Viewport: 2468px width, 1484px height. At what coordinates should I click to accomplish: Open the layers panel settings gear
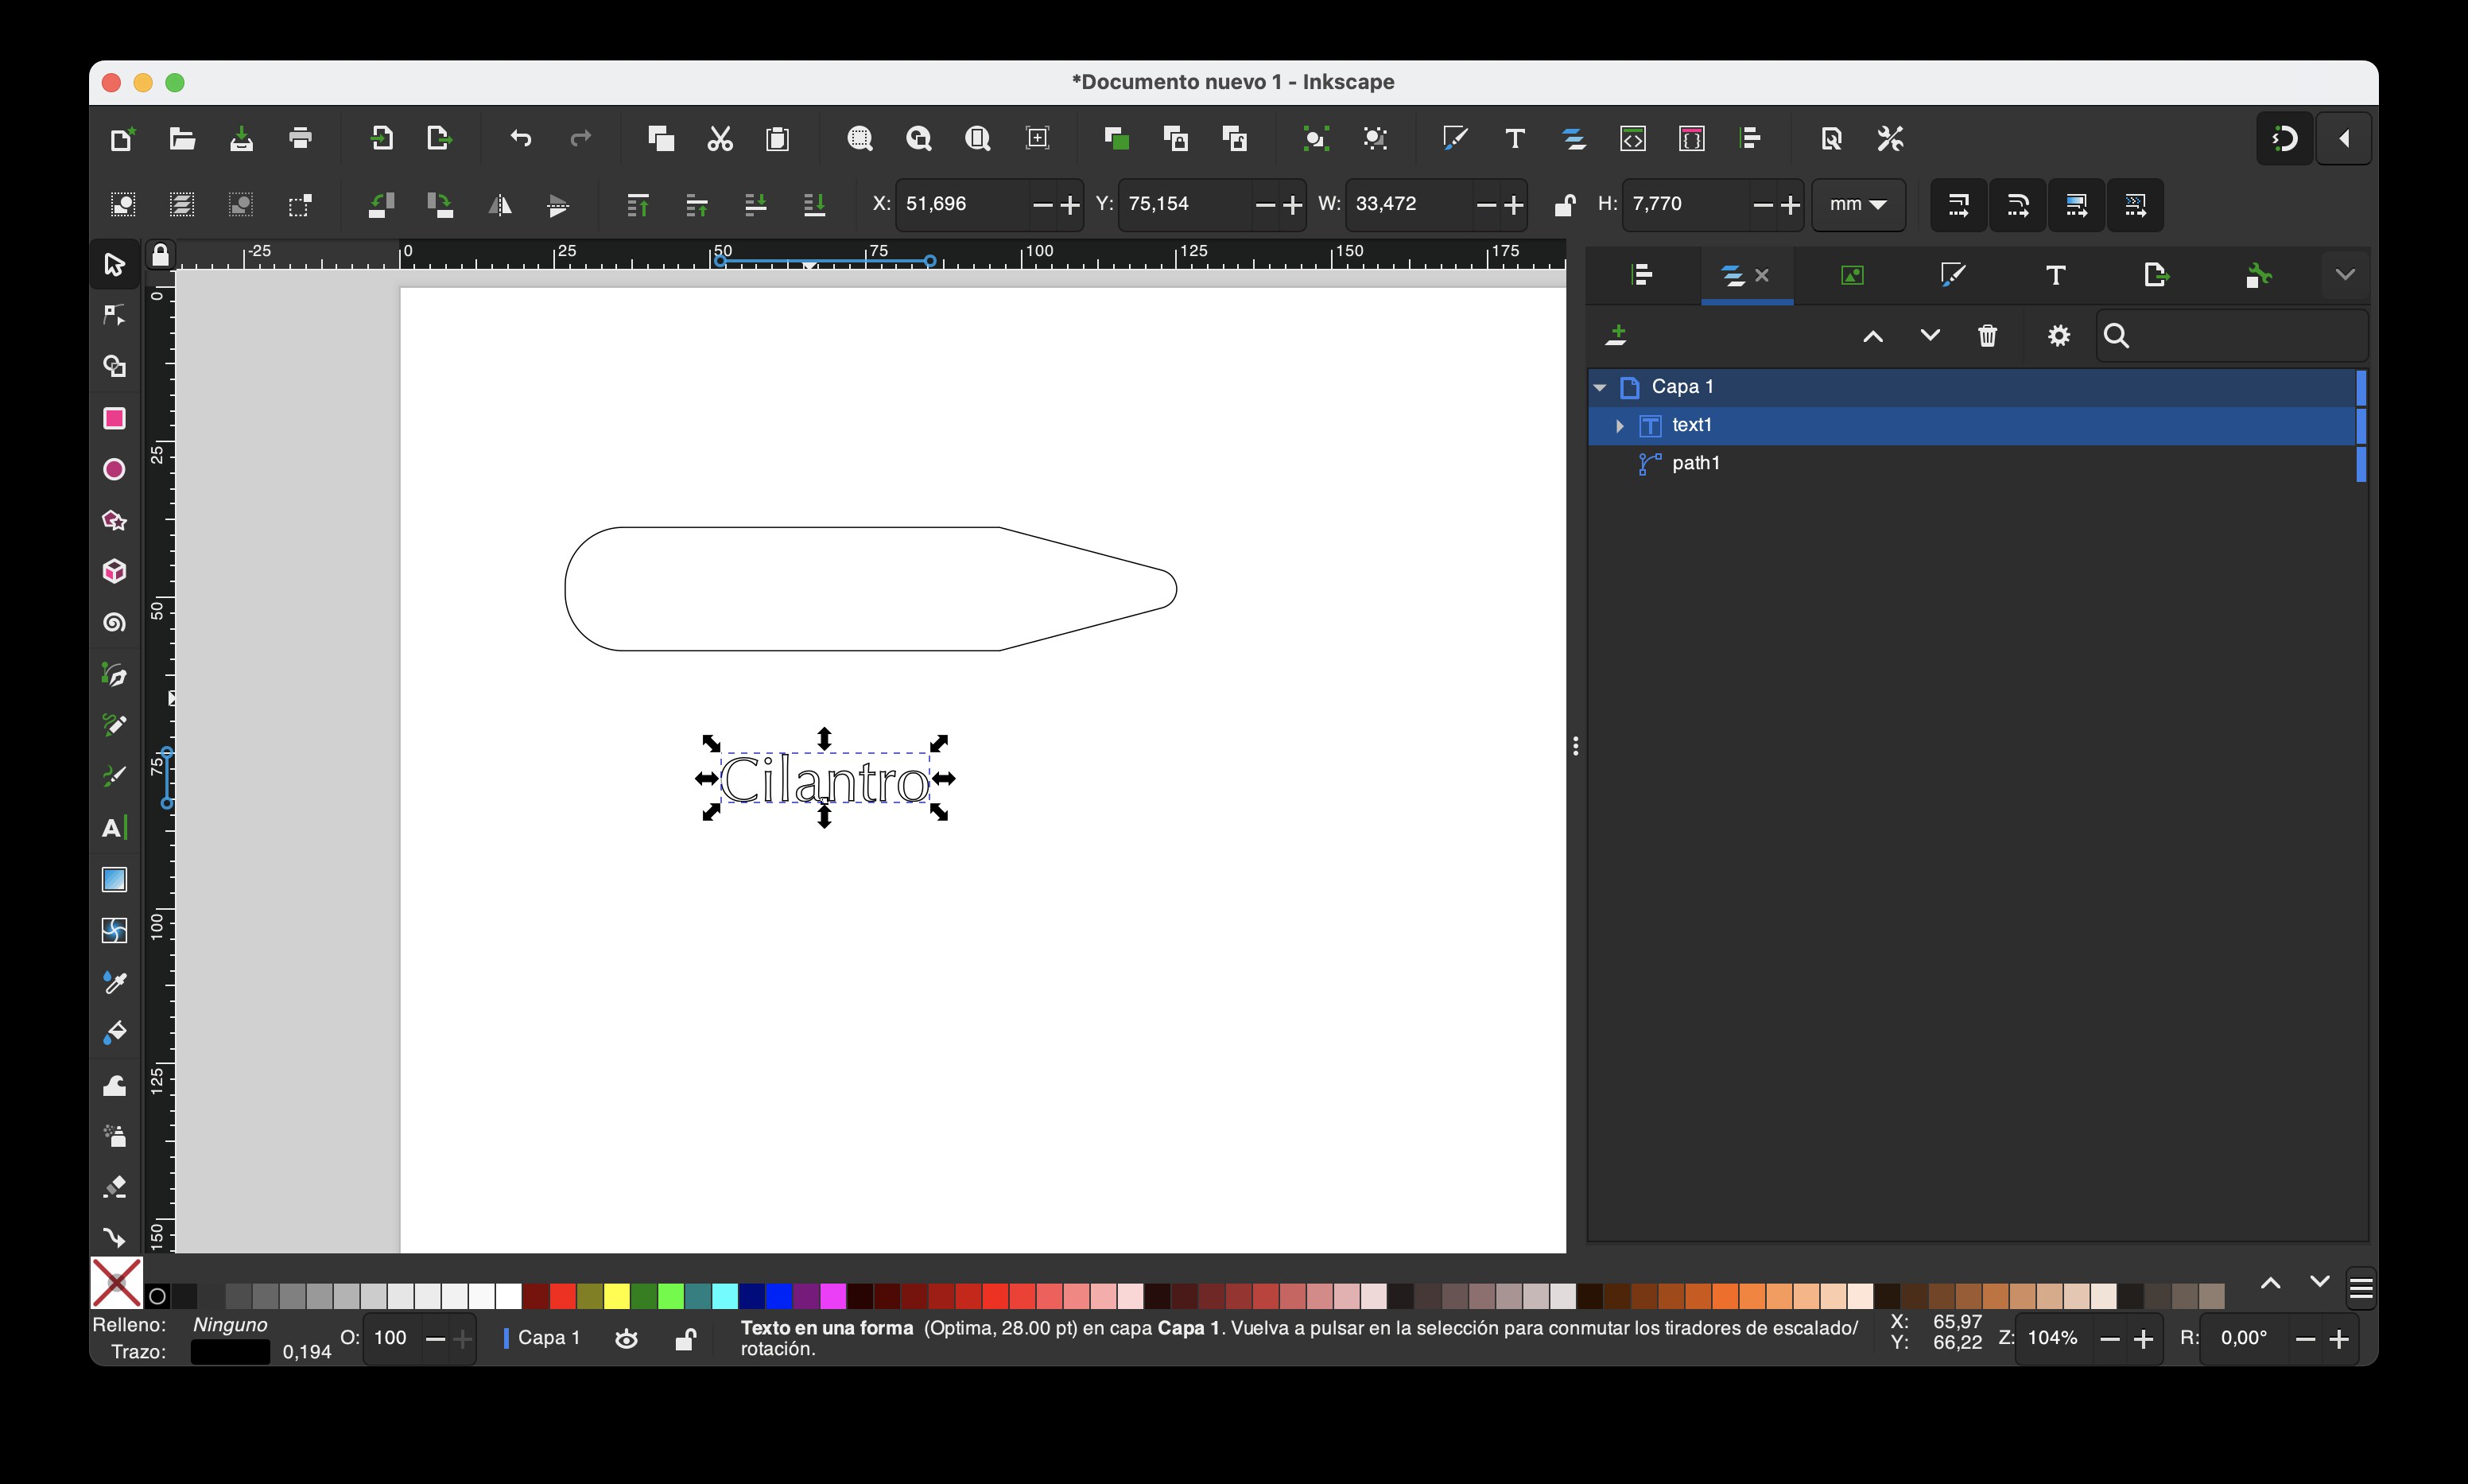(2059, 336)
